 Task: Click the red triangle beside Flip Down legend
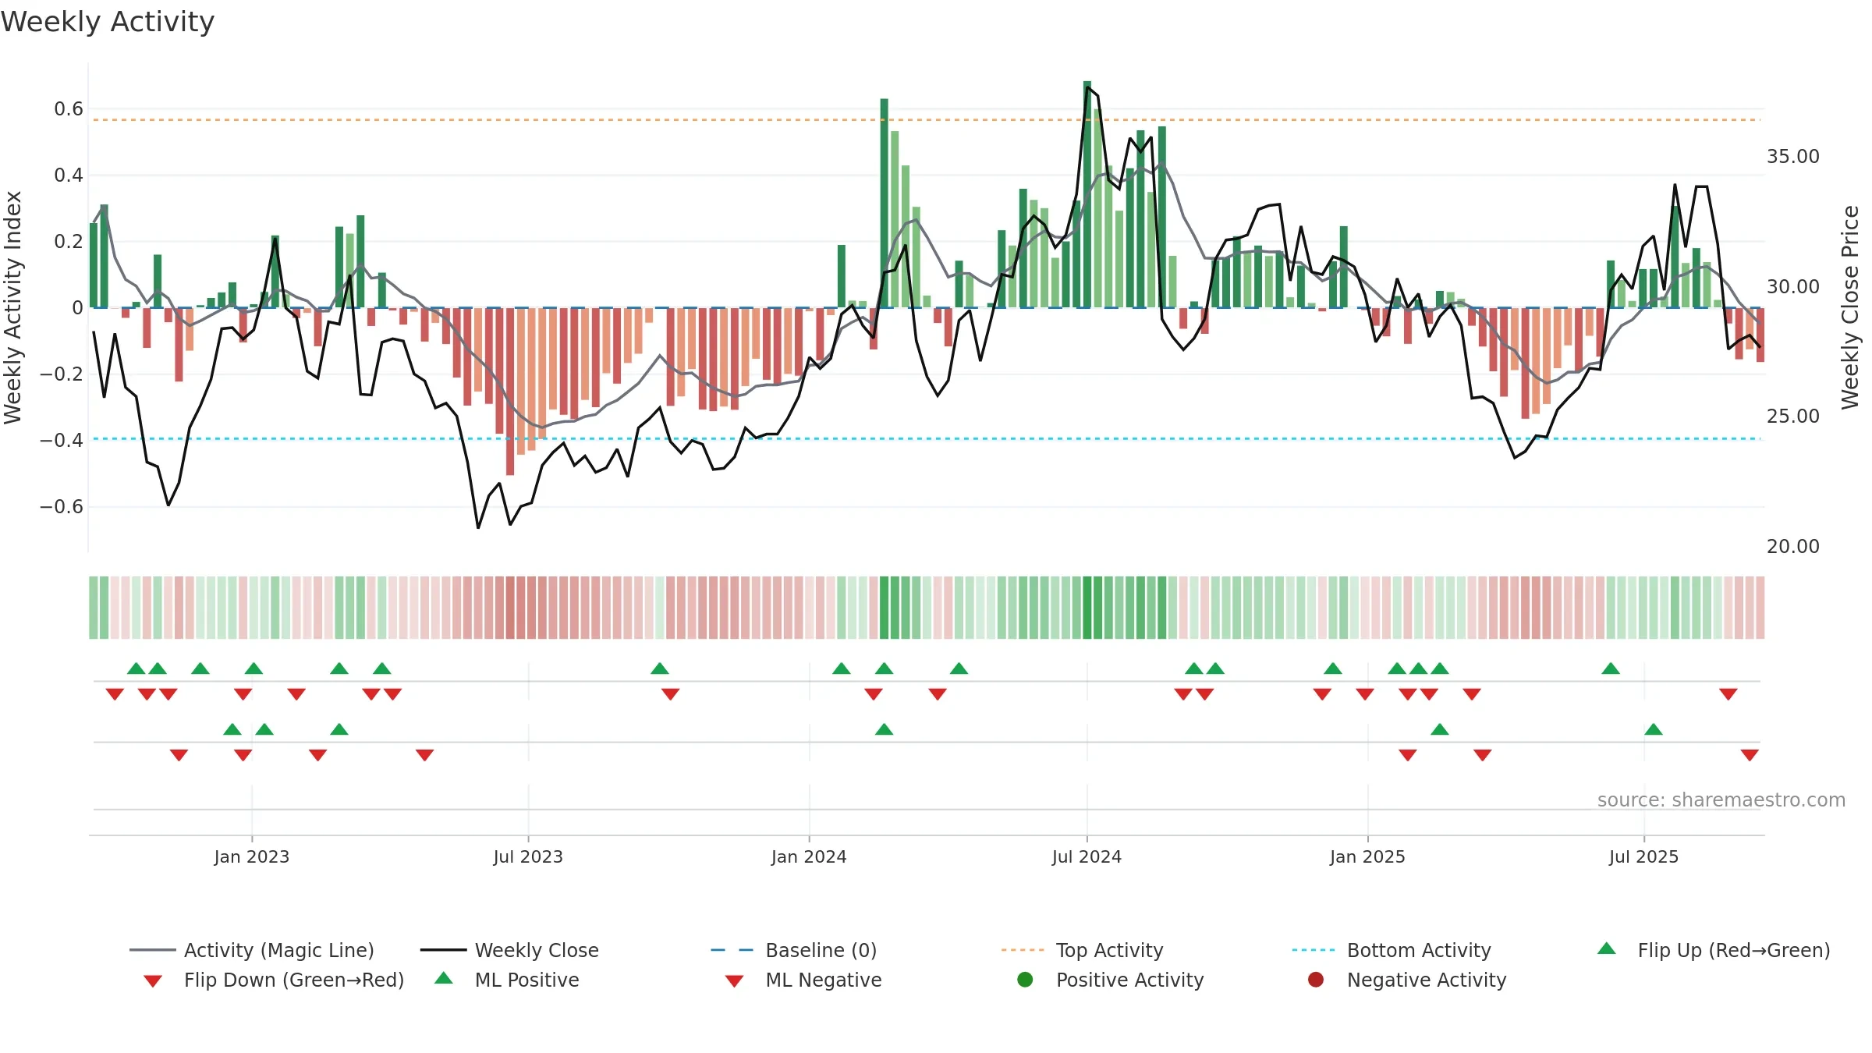point(153,981)
